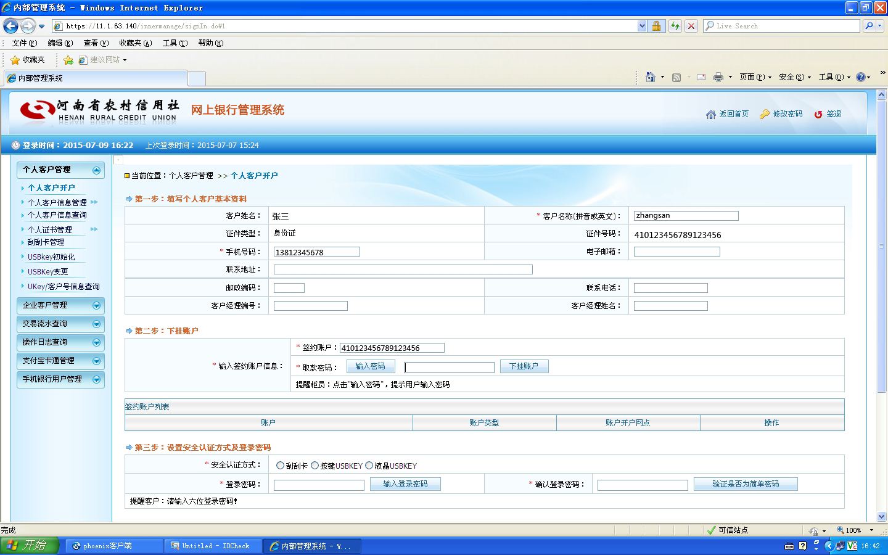
Task: Click the Live Search magnifier button
Action: [x=869, y=26]
